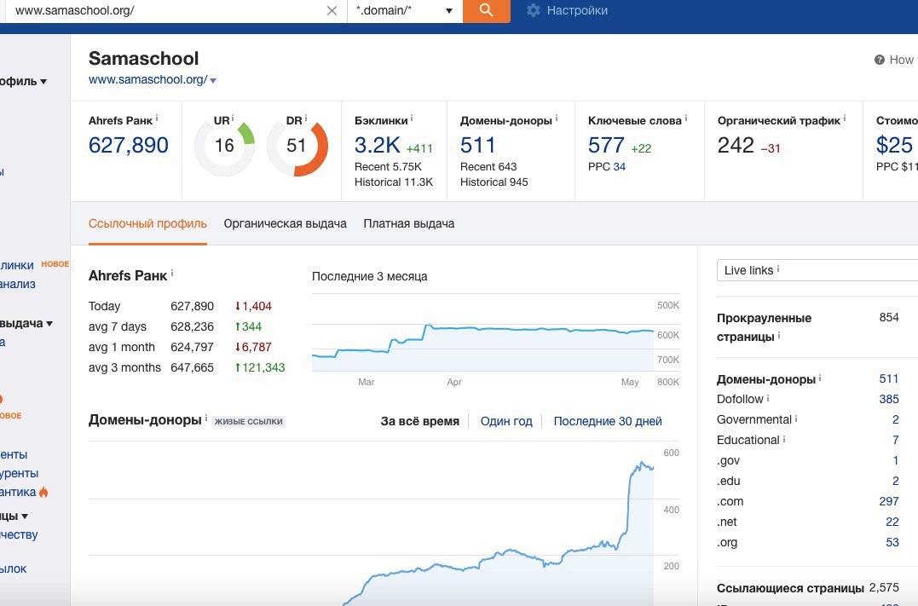This screenshot has height=606, width=918.
Task: Select Последние 30 дней chart range
Action: coord(608,421)
